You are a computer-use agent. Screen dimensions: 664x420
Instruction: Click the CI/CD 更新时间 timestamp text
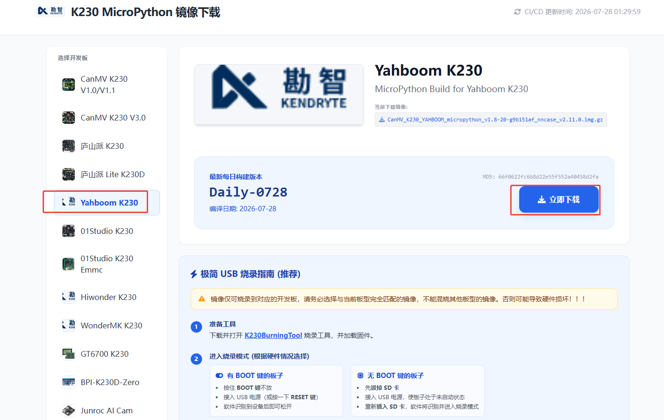pyautogui.click(x=583, y=12)
